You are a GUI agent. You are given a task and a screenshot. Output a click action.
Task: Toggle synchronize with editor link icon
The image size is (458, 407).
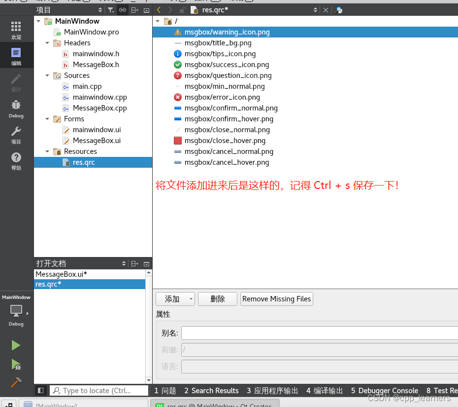click(x=123, y=9)
